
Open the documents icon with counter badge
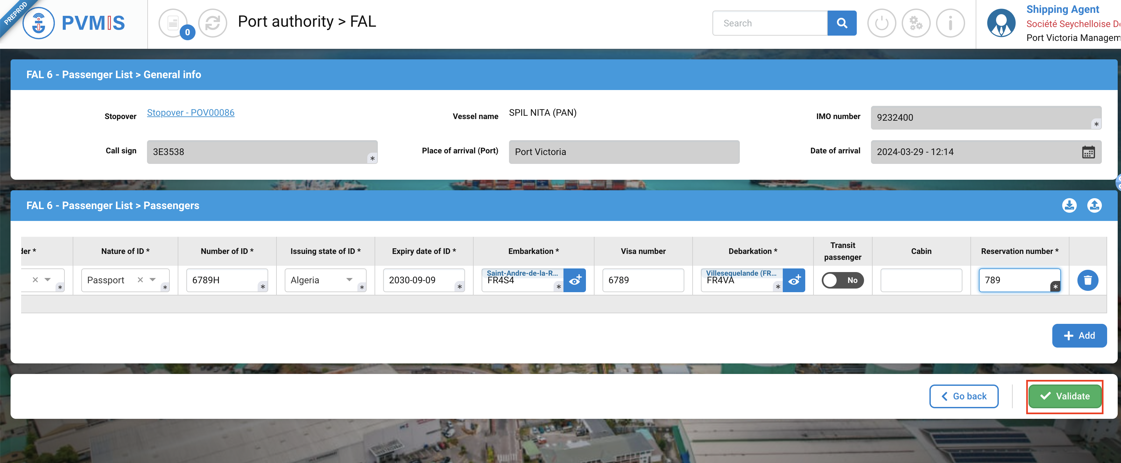point(173,23)
